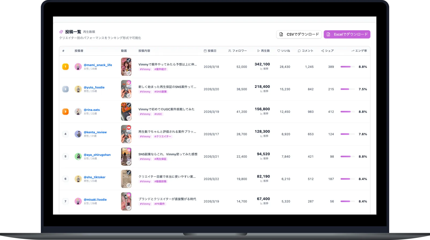
Task: Open video thumbnail for @aya_ohirugohan post
Action: click(x=126, y=156)
